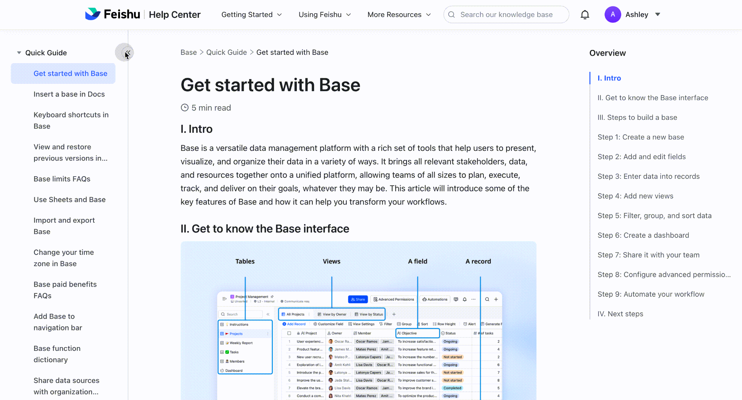Open Change your time zone in Base
742x400 pixels.
pos(64,258)
